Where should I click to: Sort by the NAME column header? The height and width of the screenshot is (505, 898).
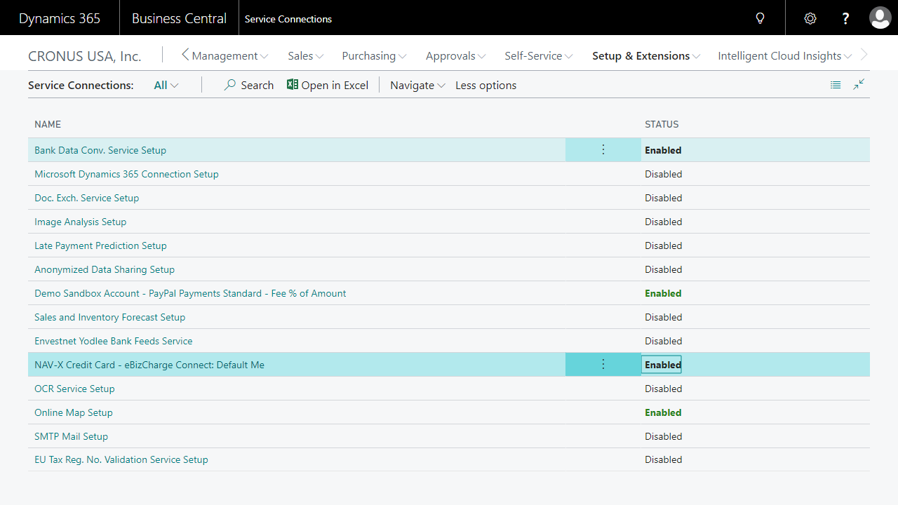click(48, 124)
